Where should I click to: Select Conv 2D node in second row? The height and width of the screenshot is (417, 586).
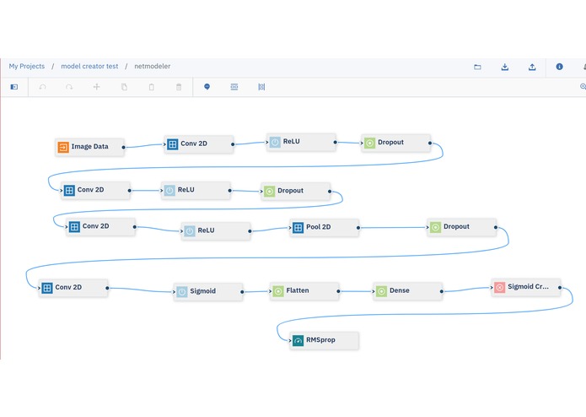(x=95, y=191)
